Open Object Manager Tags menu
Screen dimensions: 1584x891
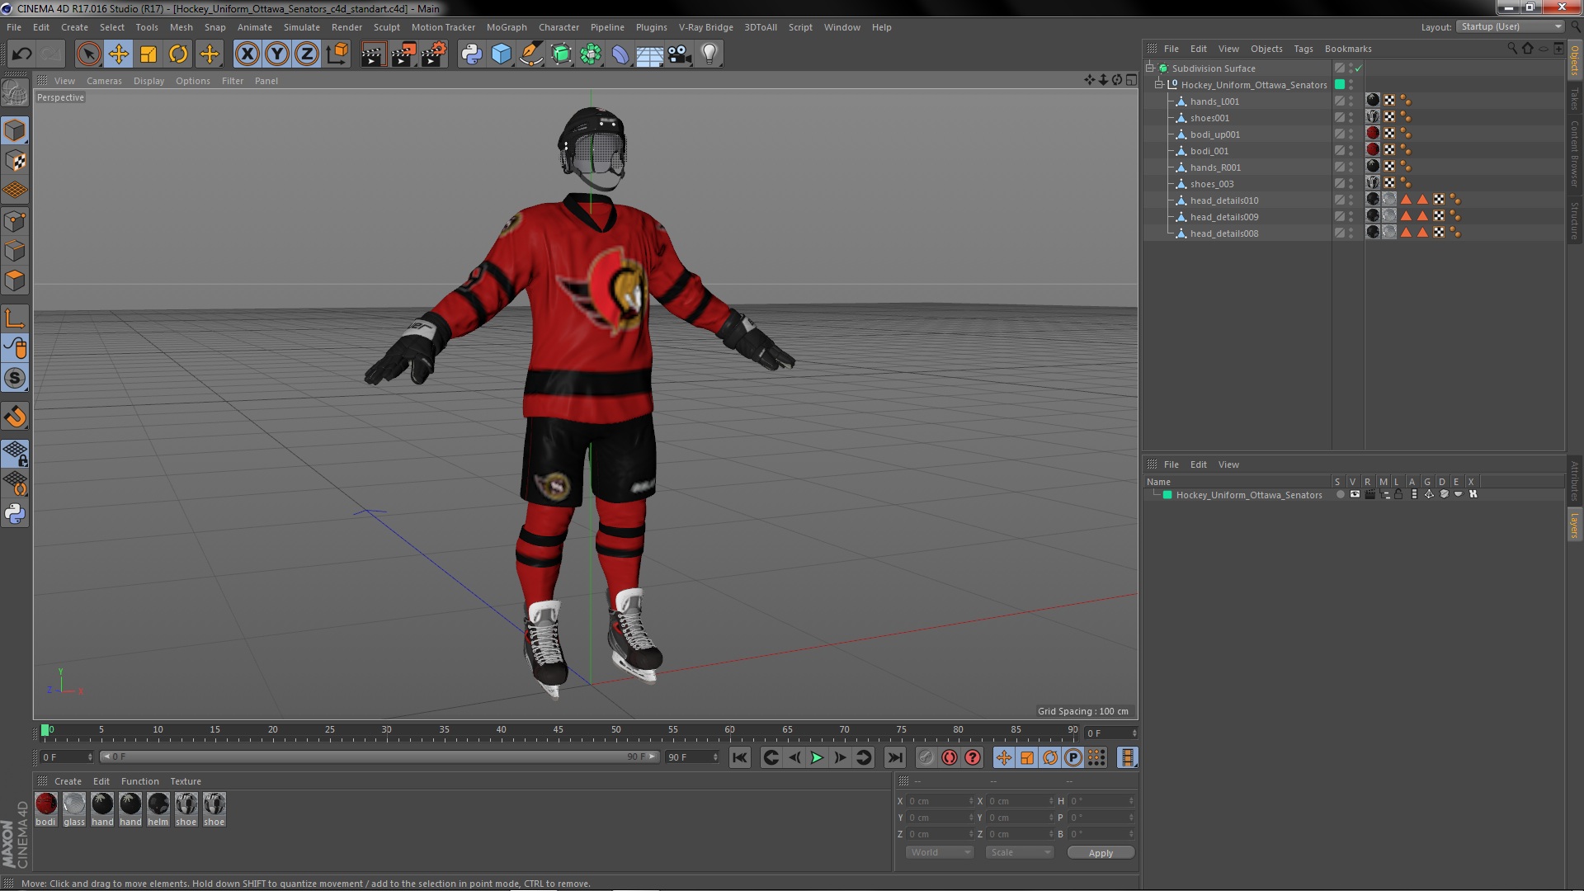[1303, 49]
